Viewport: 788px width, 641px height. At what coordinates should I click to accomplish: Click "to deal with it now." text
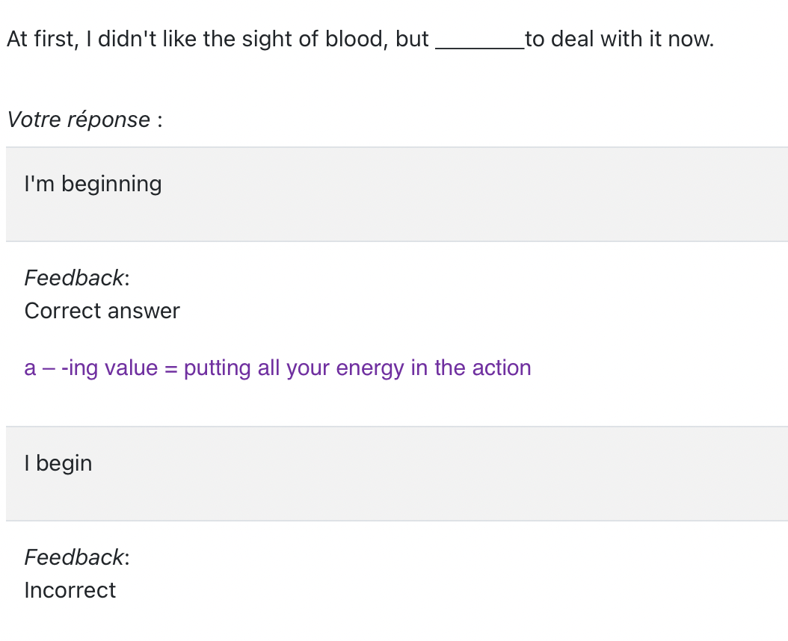click(619, 39)
